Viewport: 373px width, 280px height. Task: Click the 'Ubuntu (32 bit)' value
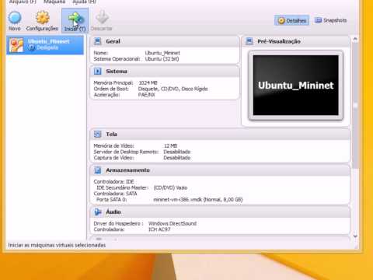coord(162,59)
